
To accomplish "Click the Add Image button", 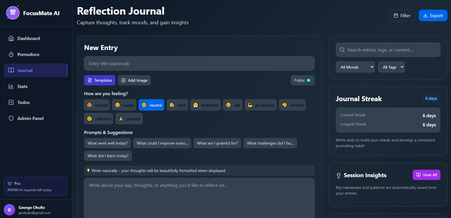I will coord(134,80).
